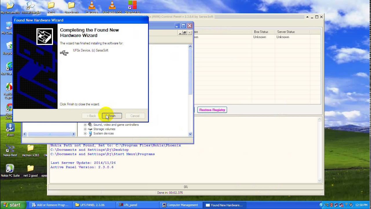
Task: Open My Documents desktop folder
Action: click(x=10, y=7)
